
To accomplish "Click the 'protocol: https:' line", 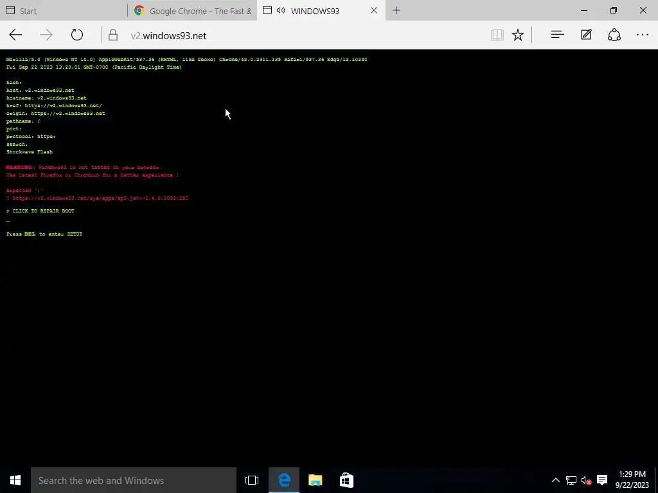I will click(31, 136).
